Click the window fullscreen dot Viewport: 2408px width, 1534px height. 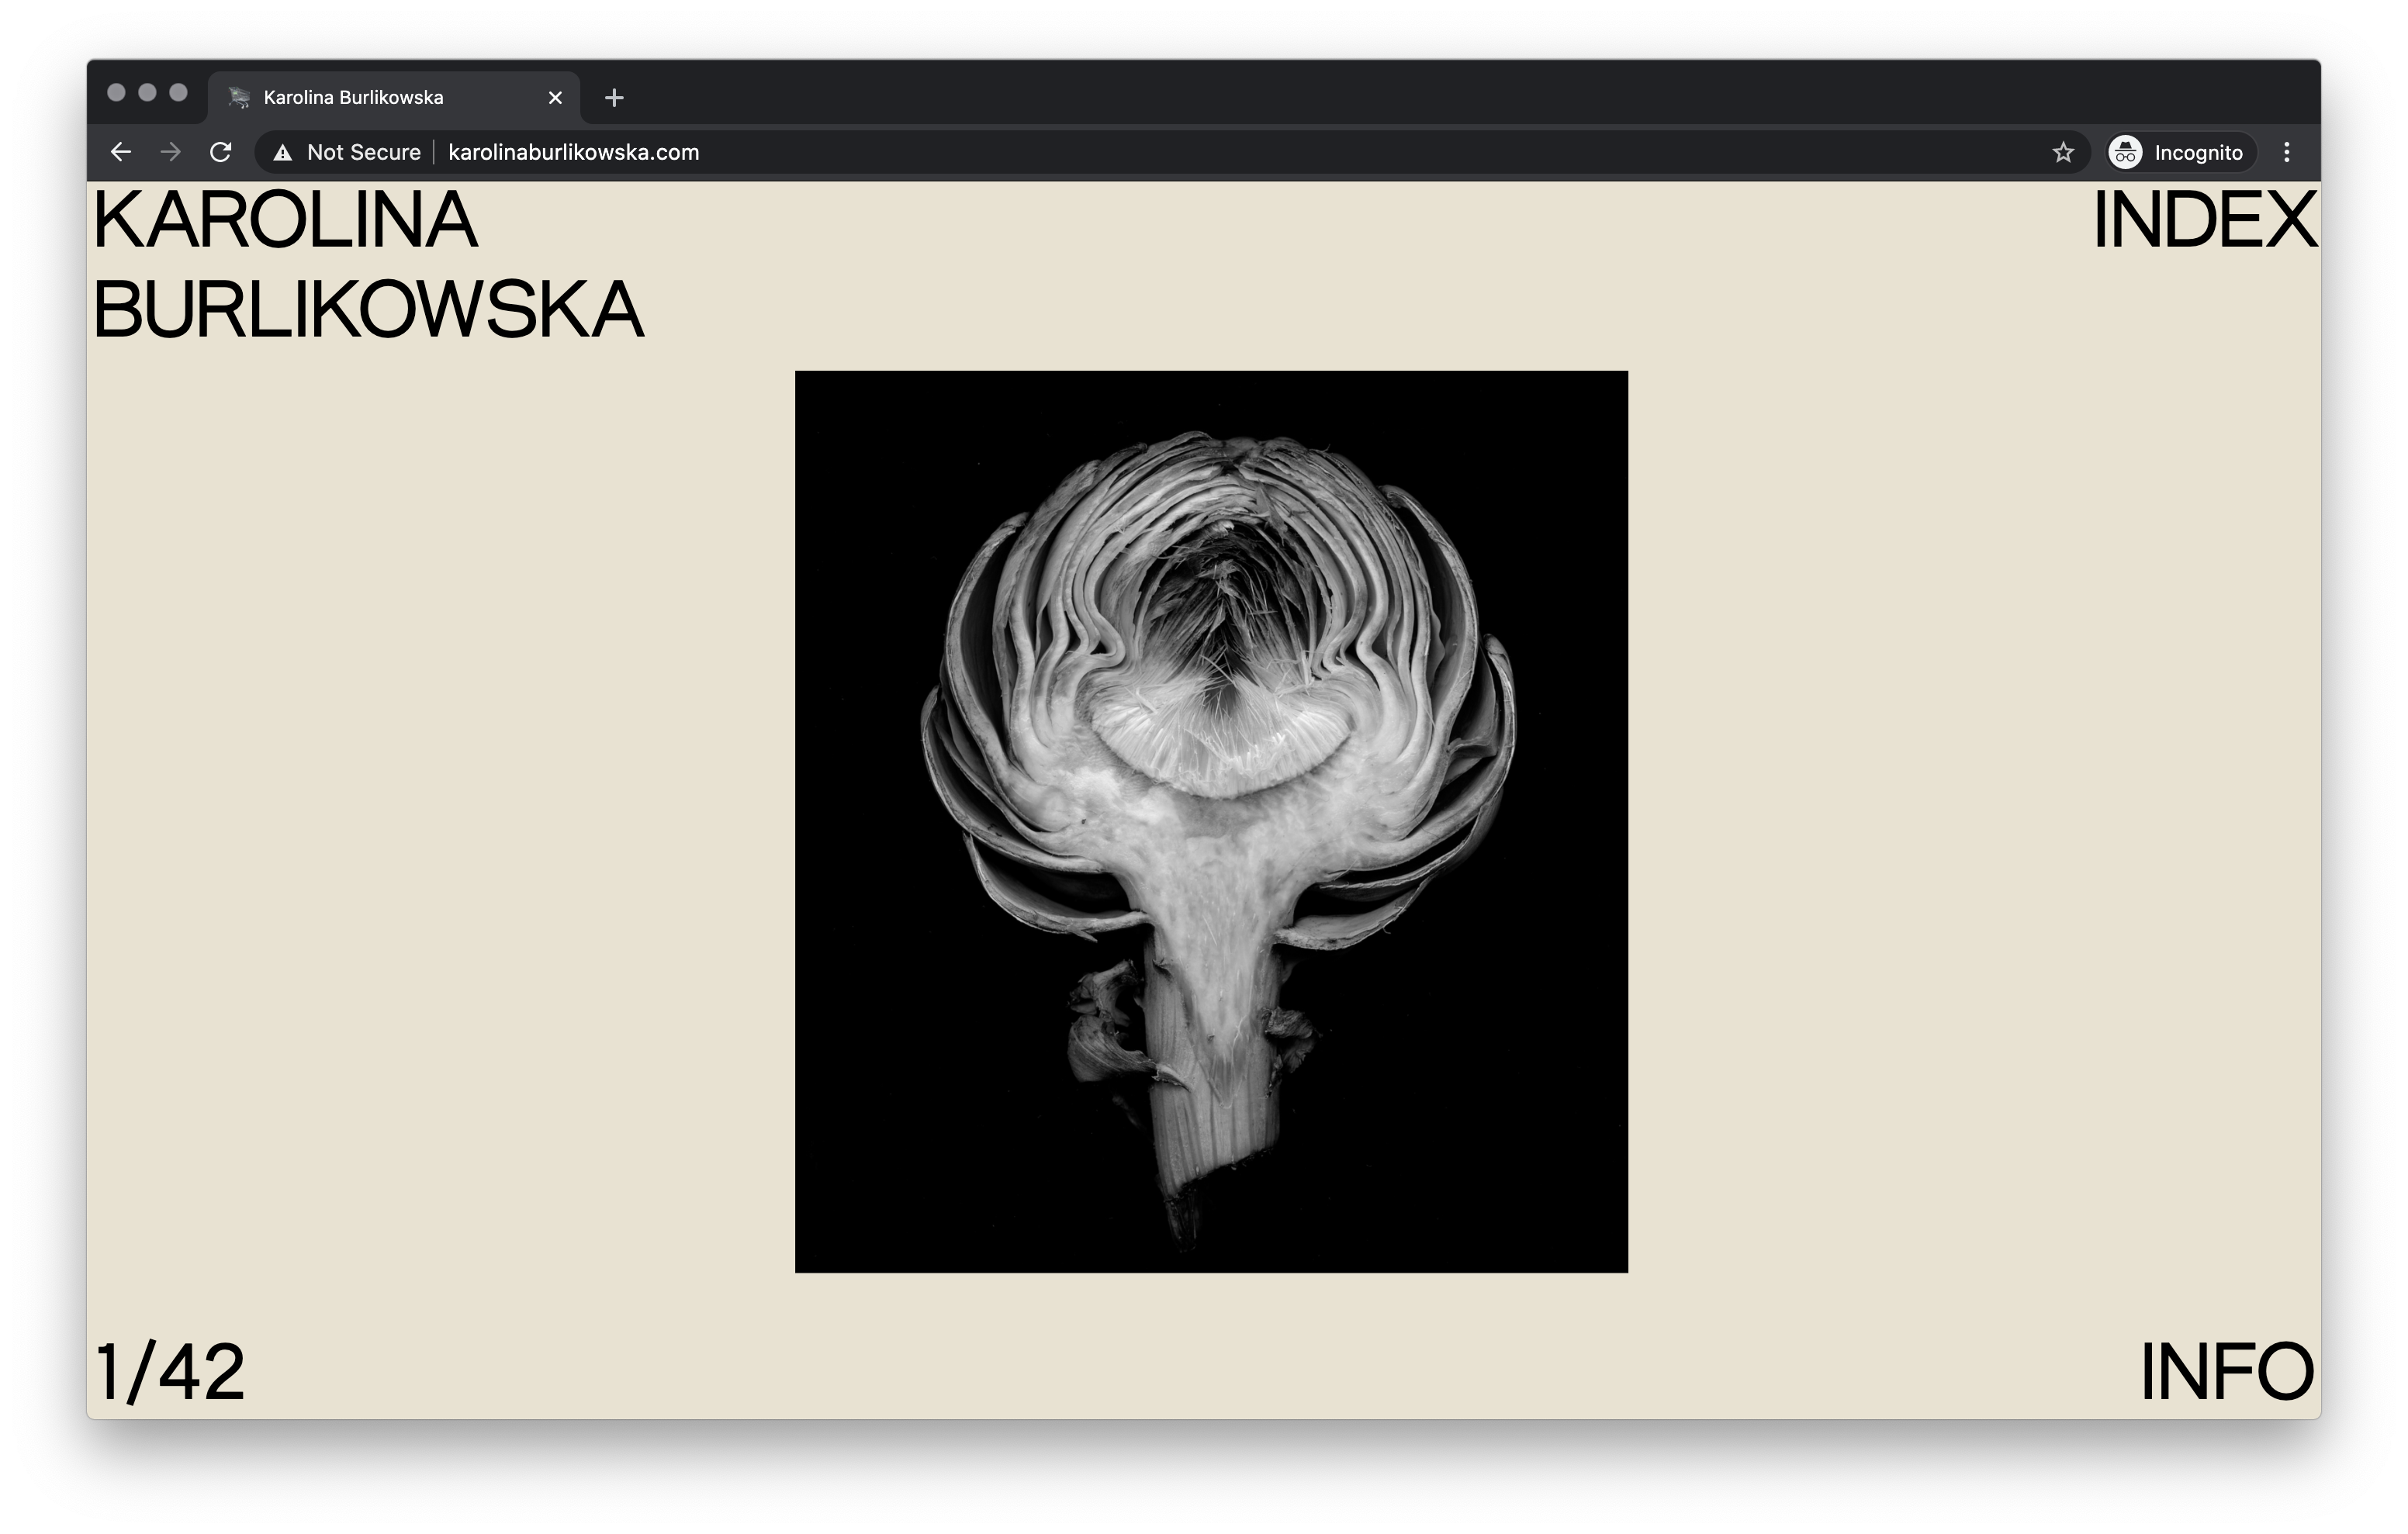click(x=178, y=93)
